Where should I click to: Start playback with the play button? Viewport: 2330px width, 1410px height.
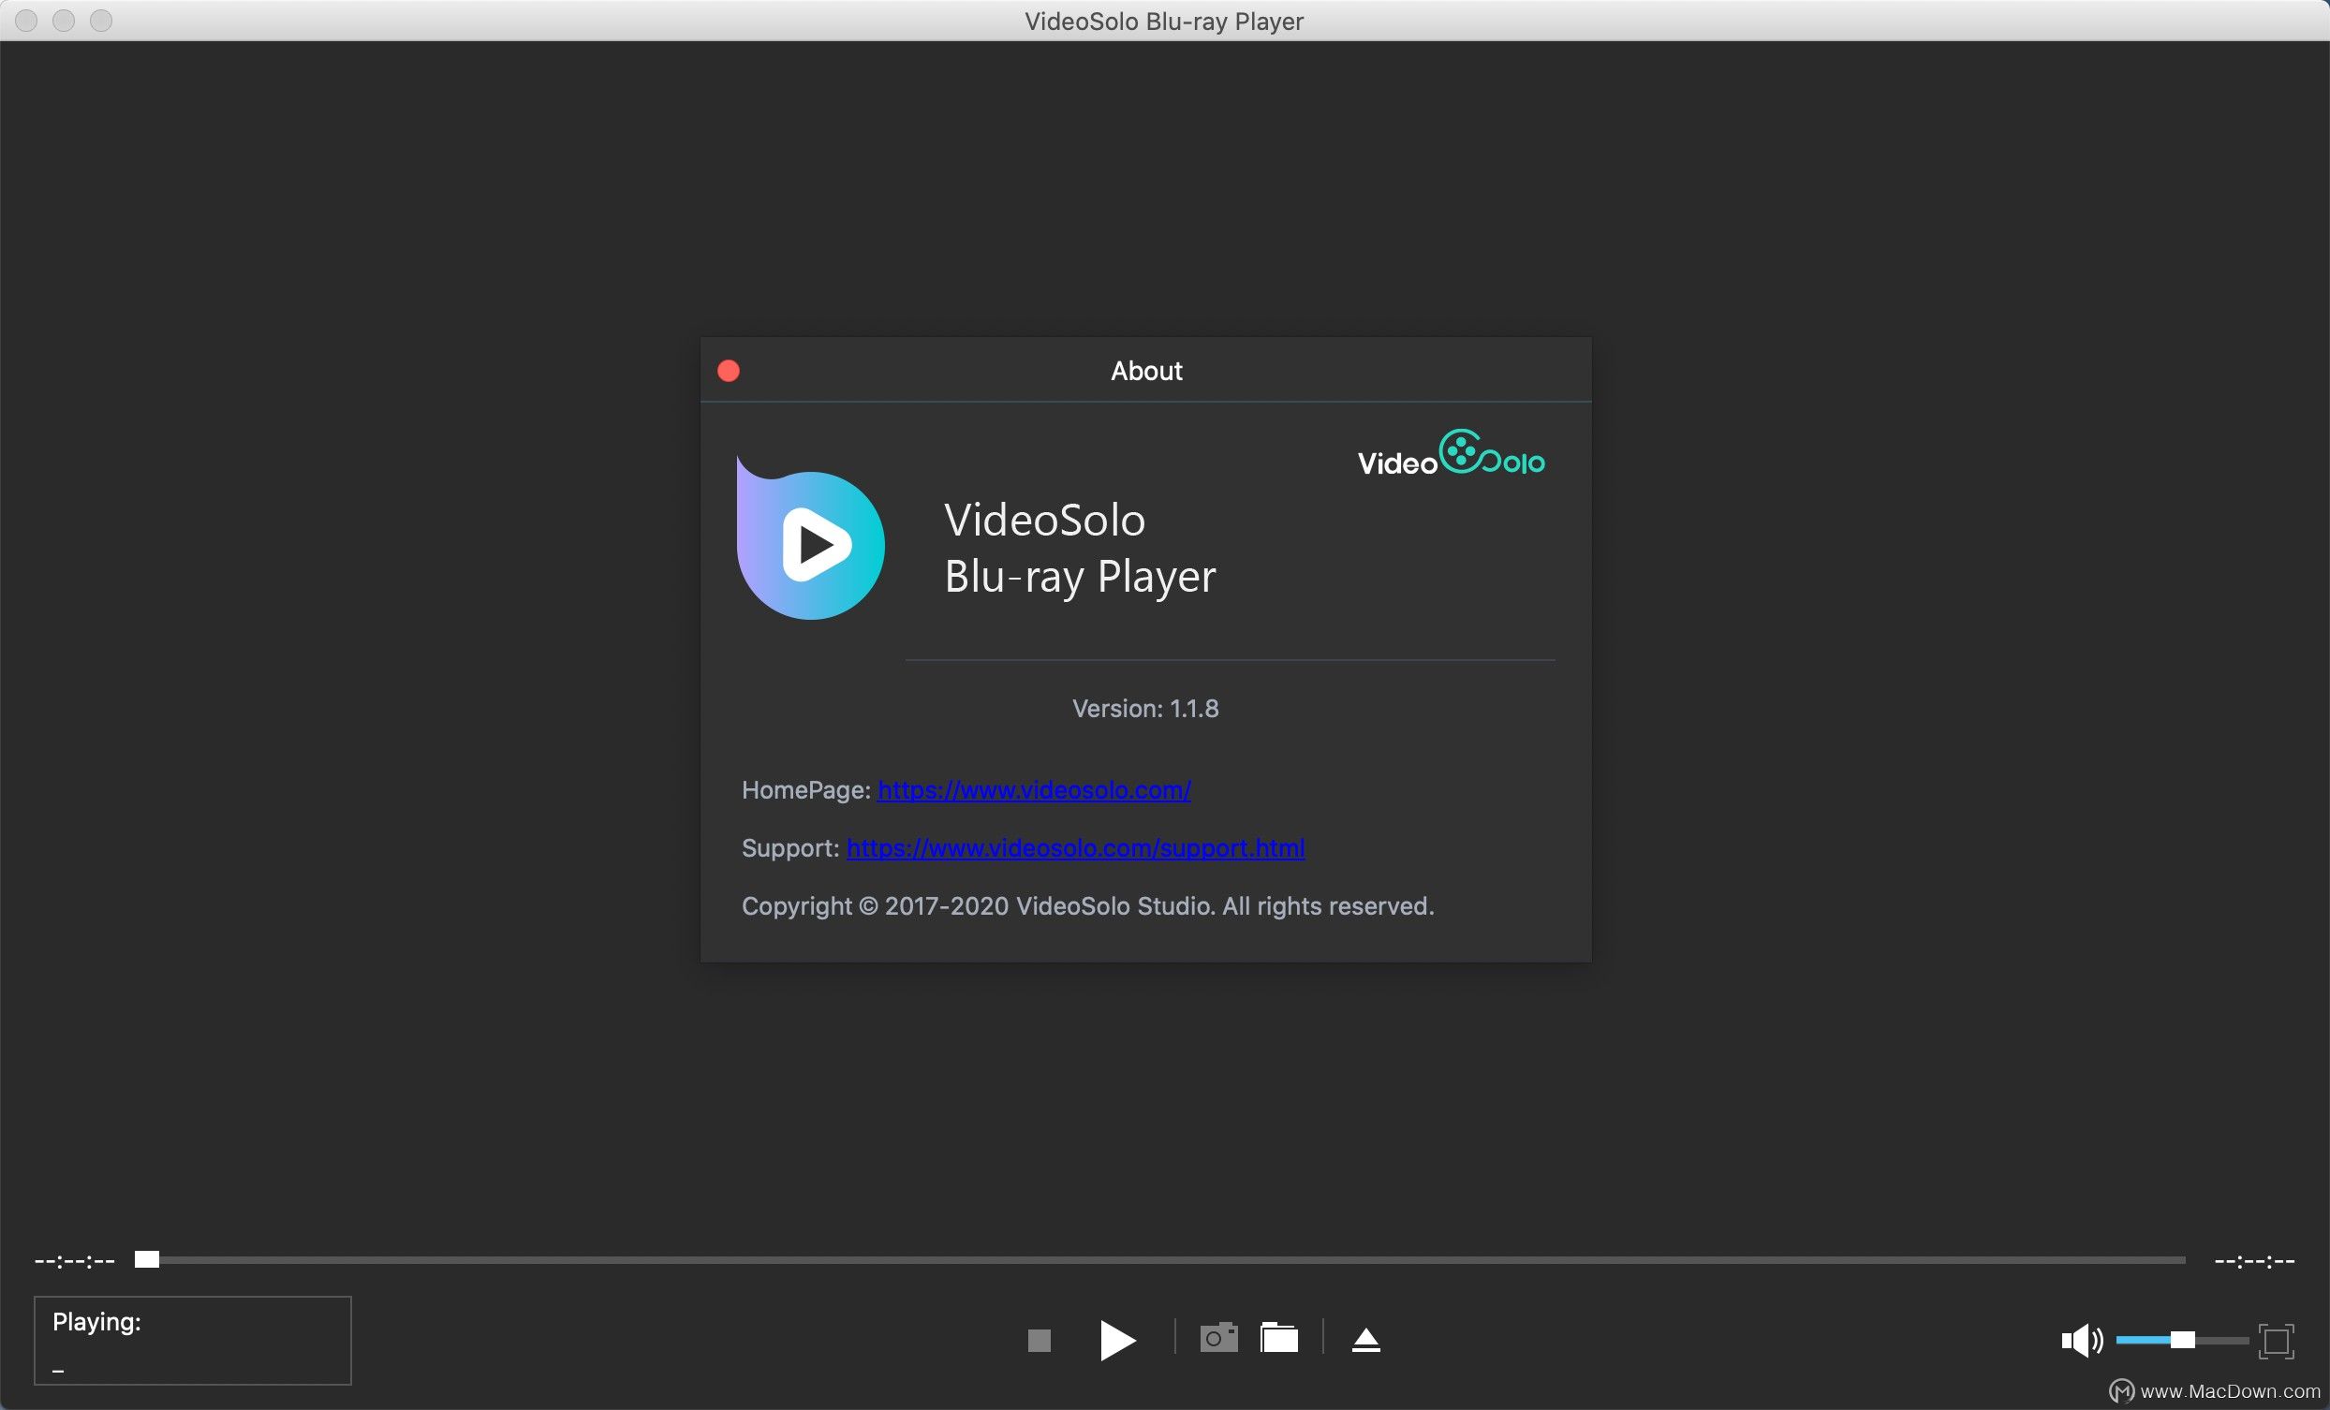tap(1118, 1340)
